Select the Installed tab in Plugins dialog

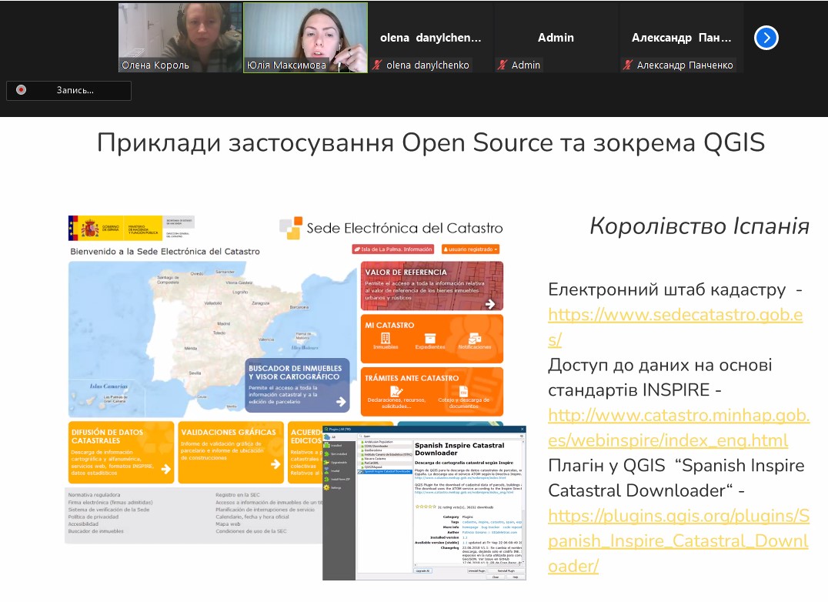[334, 445]
